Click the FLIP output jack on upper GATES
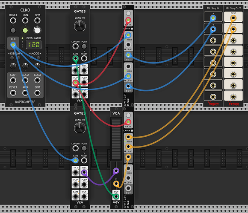 pyautogui.click(x=75, y=82)
